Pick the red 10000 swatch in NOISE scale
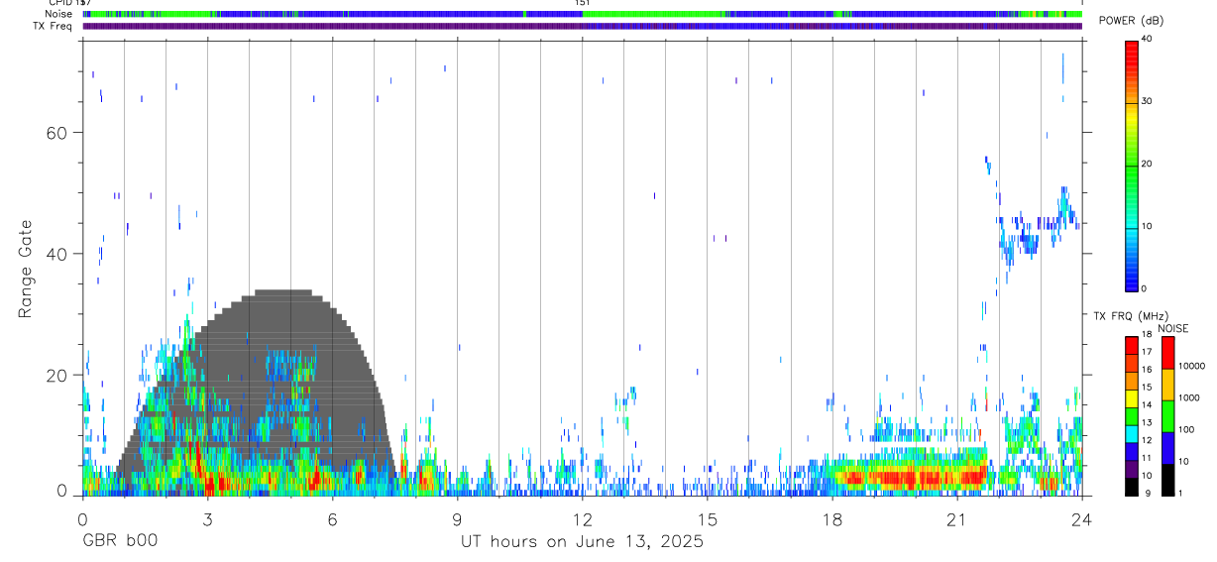 [1167, 353]
